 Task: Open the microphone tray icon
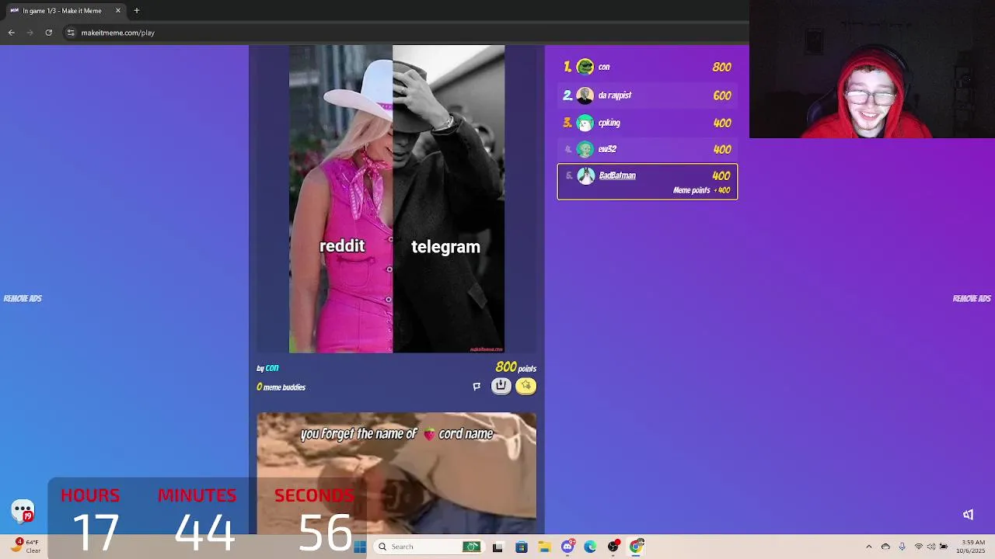(902, 547)
